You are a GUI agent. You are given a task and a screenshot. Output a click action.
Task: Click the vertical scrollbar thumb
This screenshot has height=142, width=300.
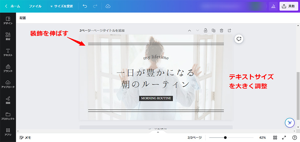298,96
